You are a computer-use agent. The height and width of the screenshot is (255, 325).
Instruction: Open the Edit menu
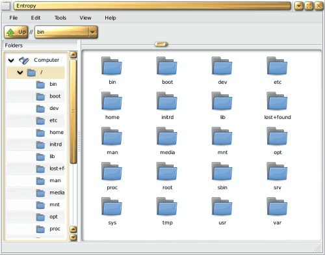pyautogui.click(x=36, y=18)
